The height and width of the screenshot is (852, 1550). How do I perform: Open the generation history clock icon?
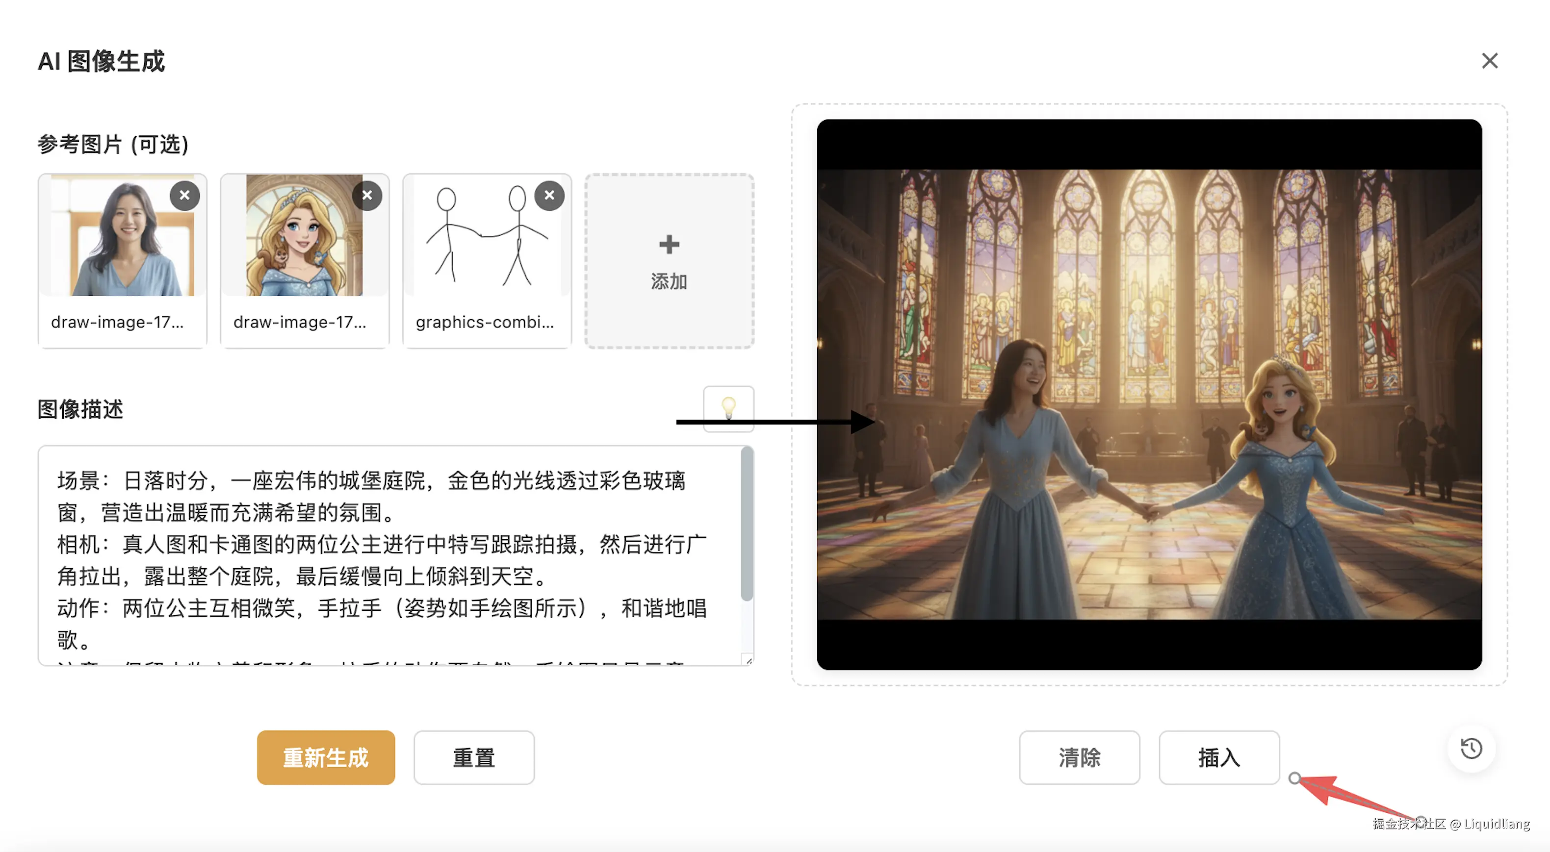(1471, 749)
